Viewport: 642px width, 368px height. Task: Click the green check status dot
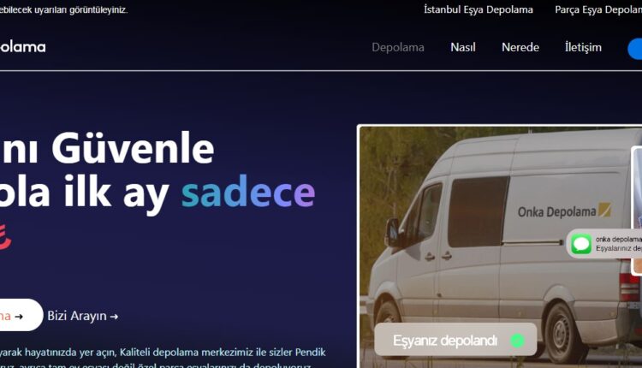pyautogui.click(x=518, y=341)
